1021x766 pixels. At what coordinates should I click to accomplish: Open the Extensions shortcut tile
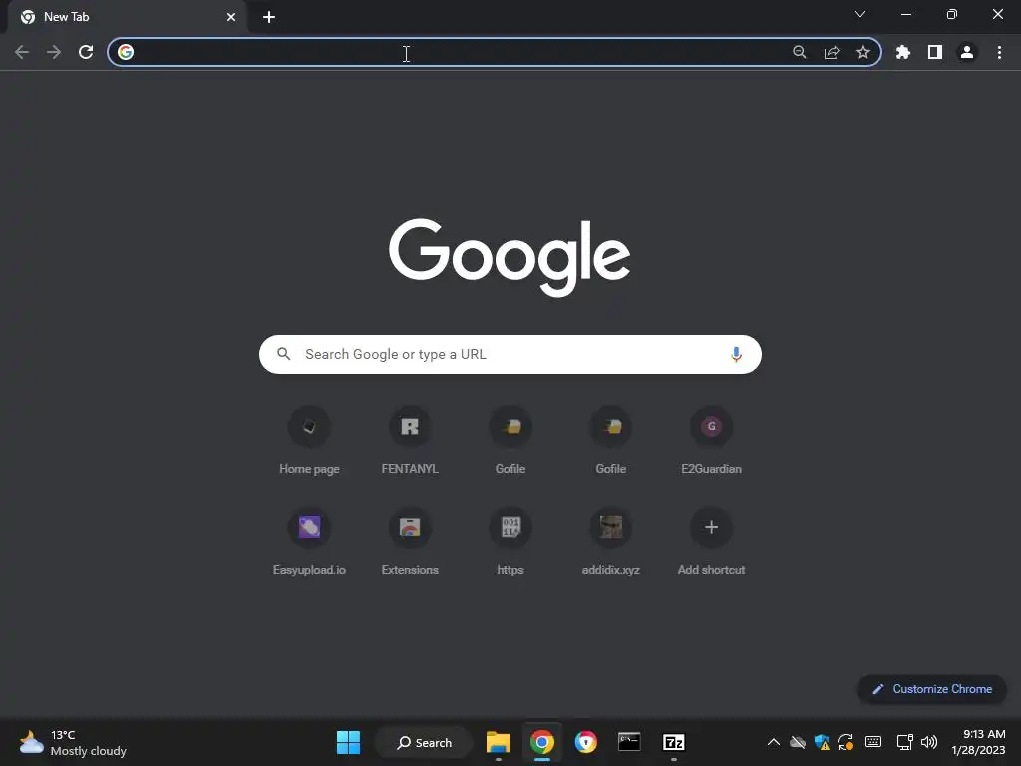[x=410, y=541]
